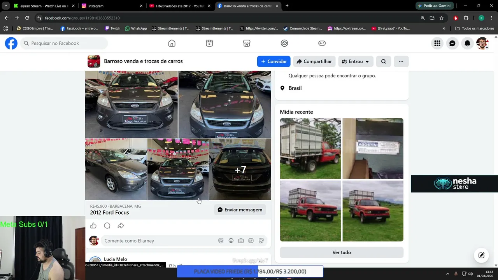
Task: Click the Compartilhar button
Action: click(x=314, y=61)
